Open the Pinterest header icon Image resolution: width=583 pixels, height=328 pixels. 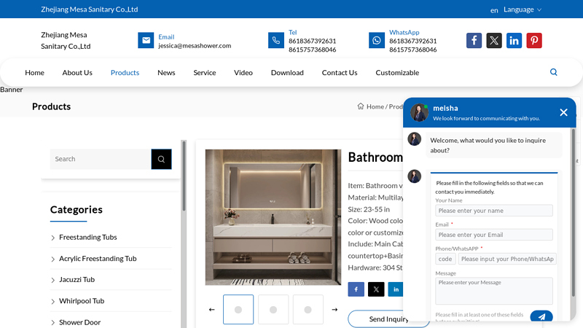click(534, 41)
